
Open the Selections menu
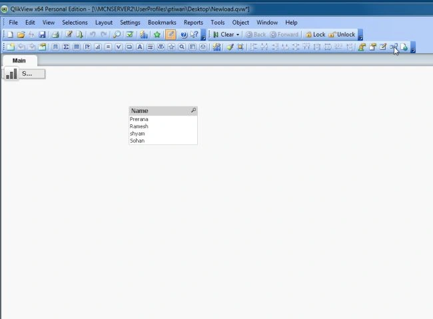tap(75, 23)
